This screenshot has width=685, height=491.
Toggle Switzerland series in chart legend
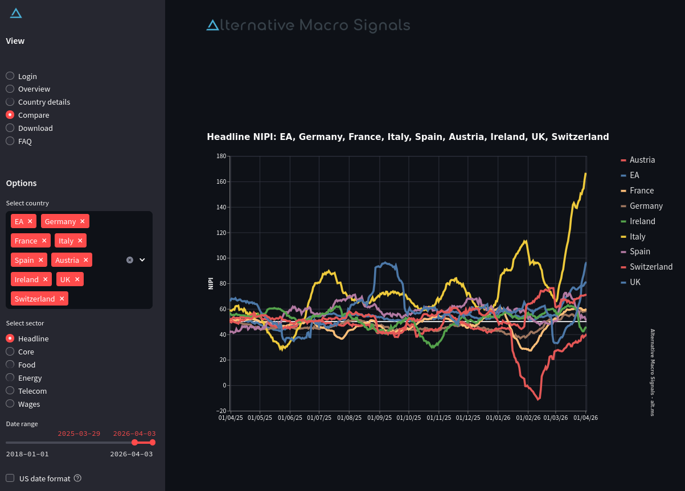pos(650,267)
